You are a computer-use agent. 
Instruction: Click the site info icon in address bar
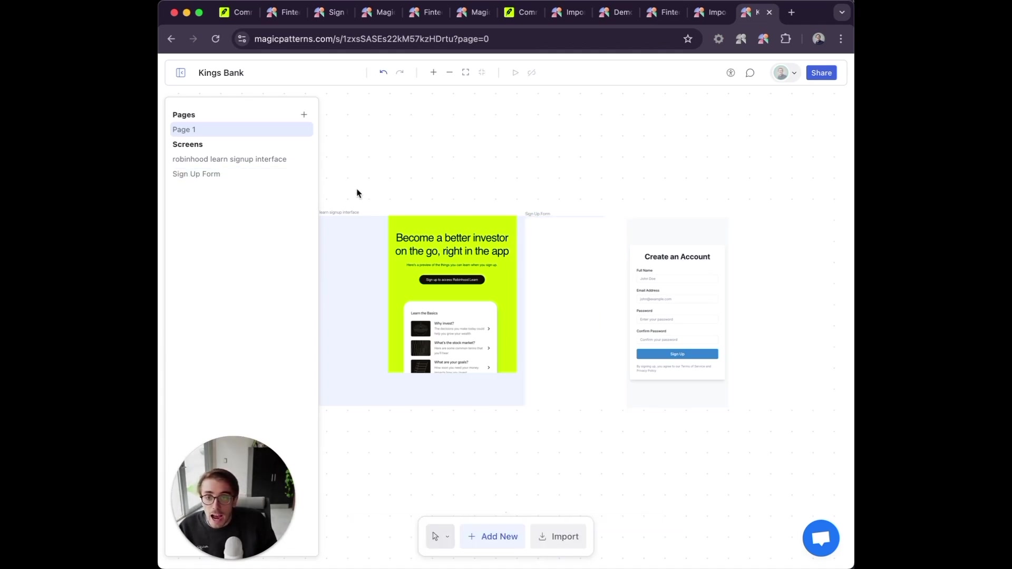pyautogui.click(x=242, y=38)
